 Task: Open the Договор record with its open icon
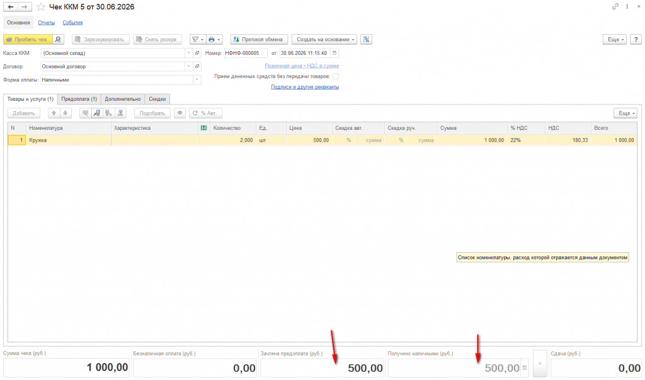(x=197, y=66)
